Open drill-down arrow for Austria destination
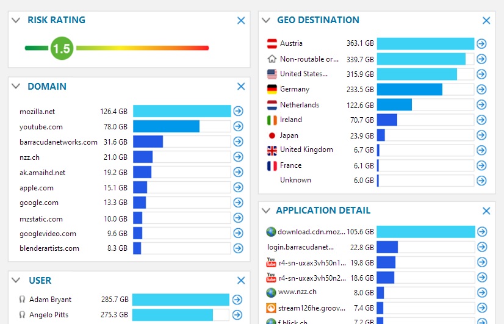This screenshot has width=504, height=324. (x=481, y=43)
